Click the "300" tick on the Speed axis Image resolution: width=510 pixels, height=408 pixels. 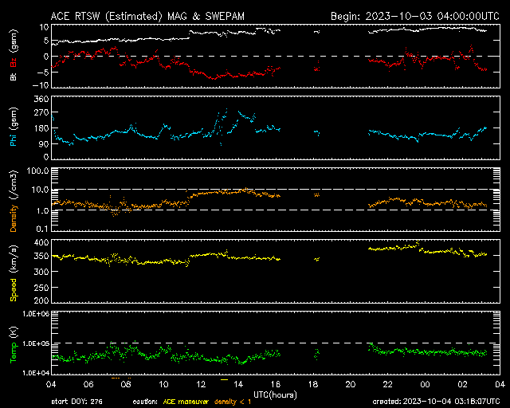click(41, 272)
